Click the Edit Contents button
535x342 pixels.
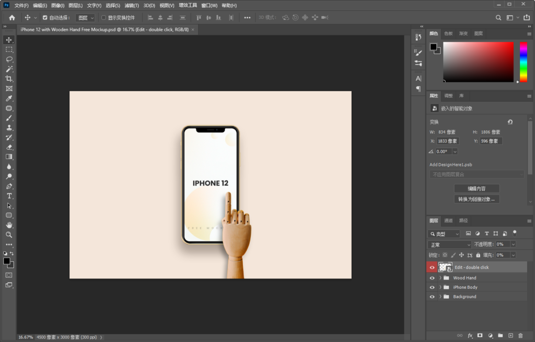(476, 189)
